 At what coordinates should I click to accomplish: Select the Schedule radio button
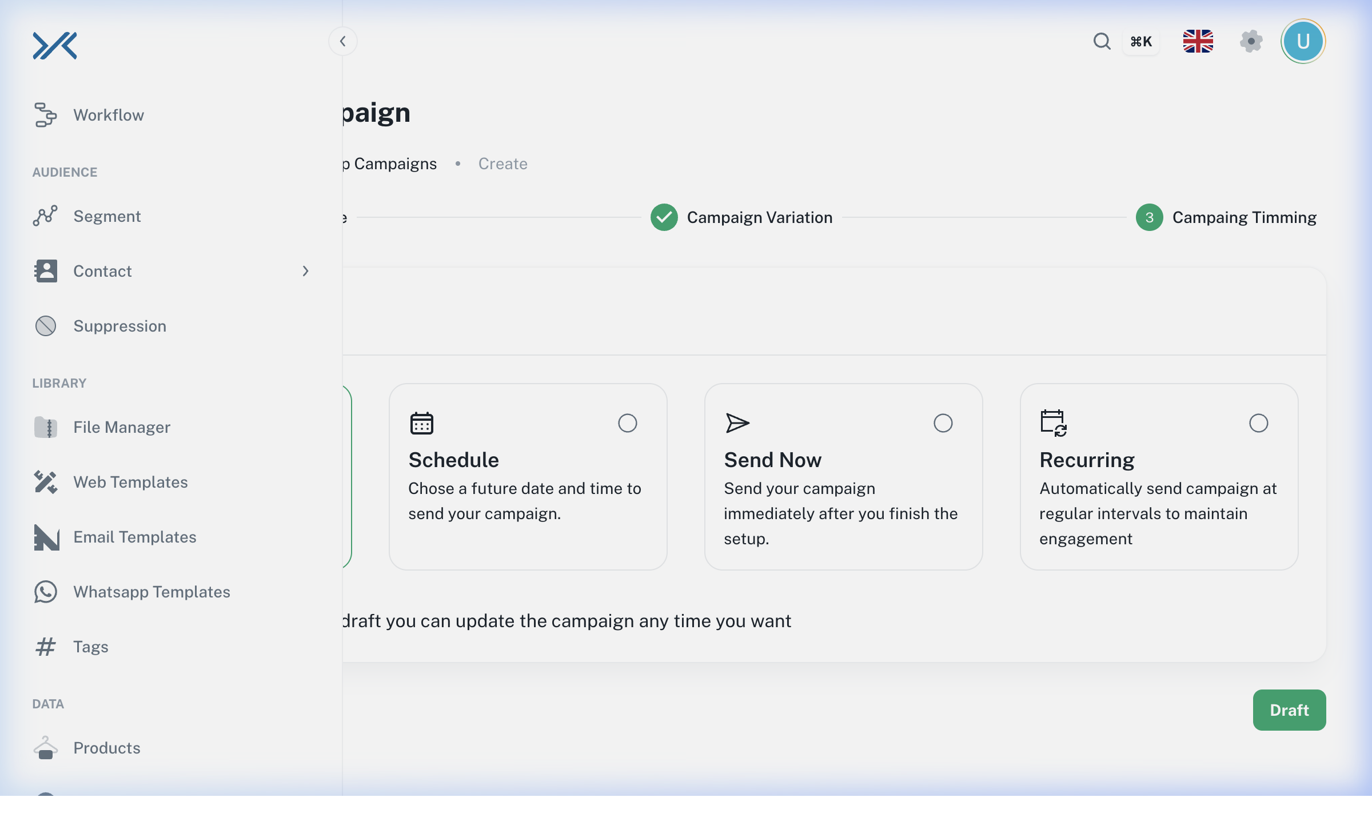pos(628,423)
